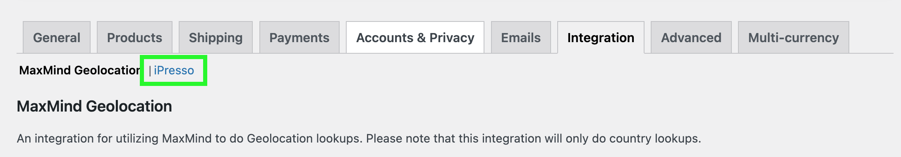
Task: Select the Payments tab
Action: tap(300, 38)
